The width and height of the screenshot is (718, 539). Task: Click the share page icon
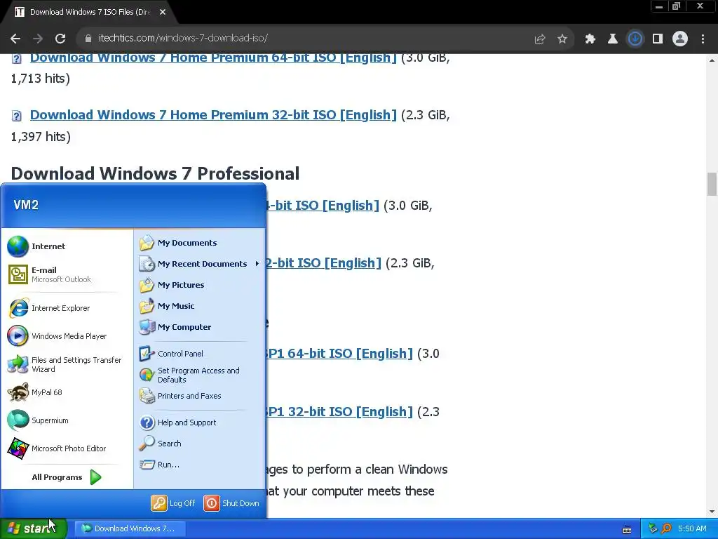pyautogui.click(x=540, y=39)
